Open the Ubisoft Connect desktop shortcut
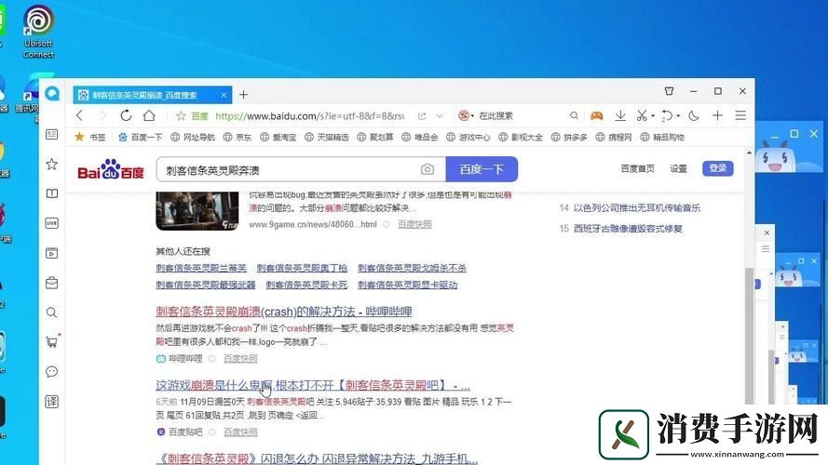 click(38, 31)
